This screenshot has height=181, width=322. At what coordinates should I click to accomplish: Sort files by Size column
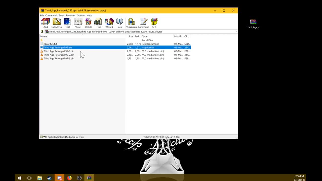[131, 36]
